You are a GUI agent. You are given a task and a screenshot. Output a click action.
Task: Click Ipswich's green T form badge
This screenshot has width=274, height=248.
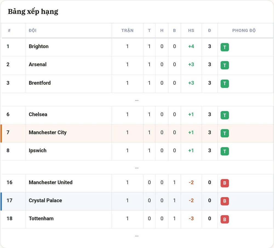[x=225, y=151]
